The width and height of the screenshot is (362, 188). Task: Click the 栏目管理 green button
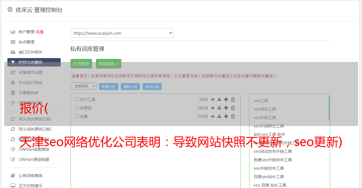[x=81, y=64]
